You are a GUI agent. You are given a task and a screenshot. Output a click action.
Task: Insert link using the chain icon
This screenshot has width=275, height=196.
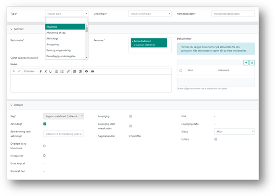coord(68,71)
